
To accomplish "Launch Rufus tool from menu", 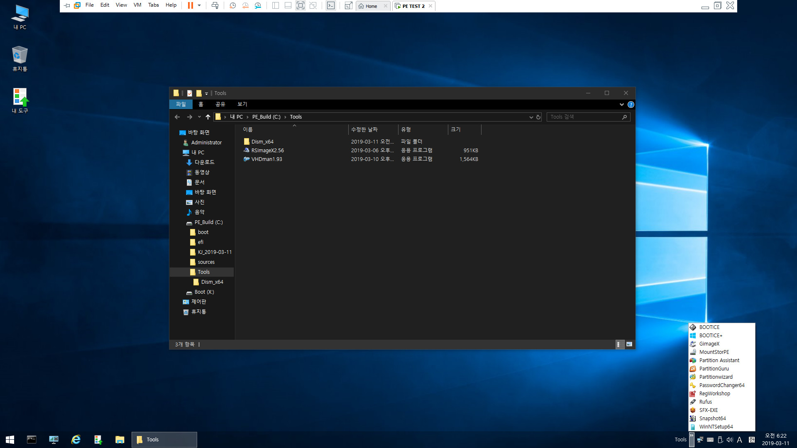I will tap(705, 402).
